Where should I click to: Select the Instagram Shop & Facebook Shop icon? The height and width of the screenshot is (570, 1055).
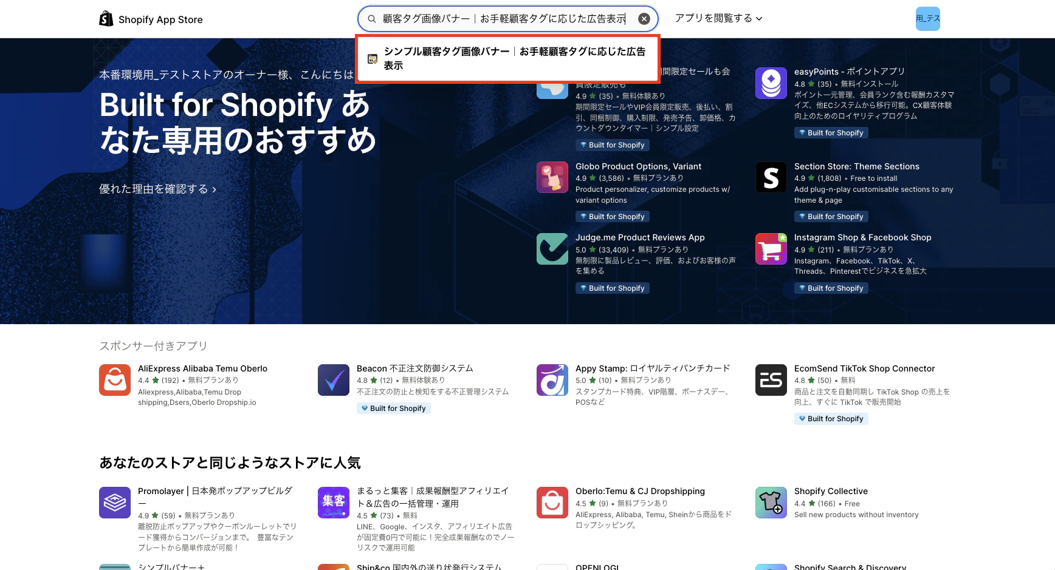771,249
